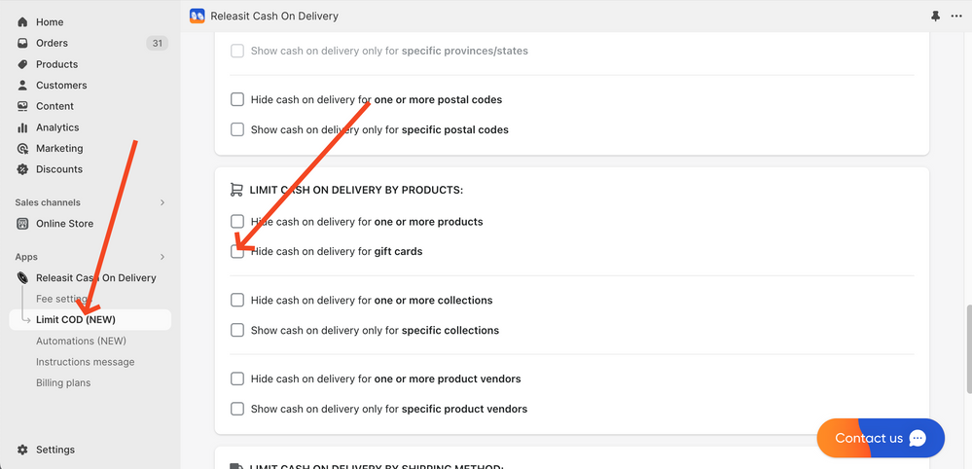The height and width of the screenshot is (469, 972).
Task: Expand the Apps section chevron
Action: tap(162, 257)
